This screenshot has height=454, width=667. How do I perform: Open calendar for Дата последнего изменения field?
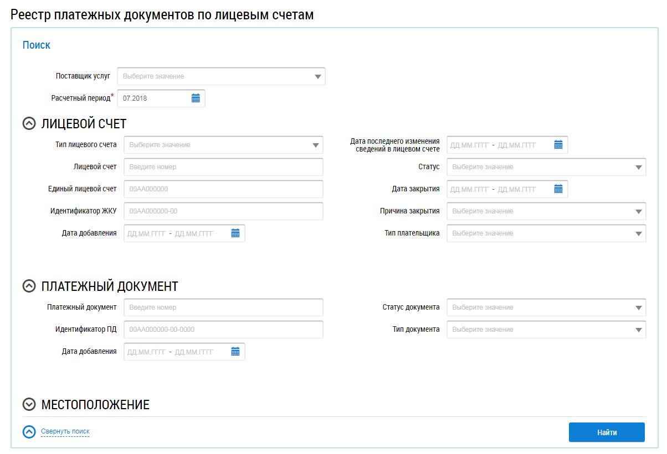(558, 145)
